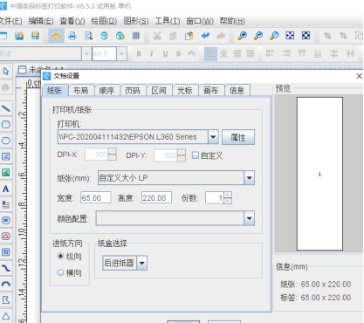364x323 pixels.
Task: Adjust the DPI-Y stepper arrows
Action: click(x=182, y=155)
